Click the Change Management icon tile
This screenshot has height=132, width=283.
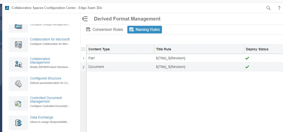[18, 27]
